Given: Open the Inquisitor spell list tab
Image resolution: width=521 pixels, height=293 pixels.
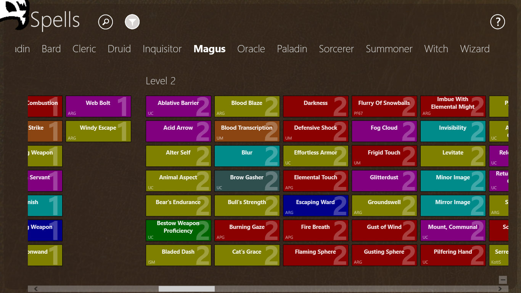Looking at the screenshot, I should (162, 49).
